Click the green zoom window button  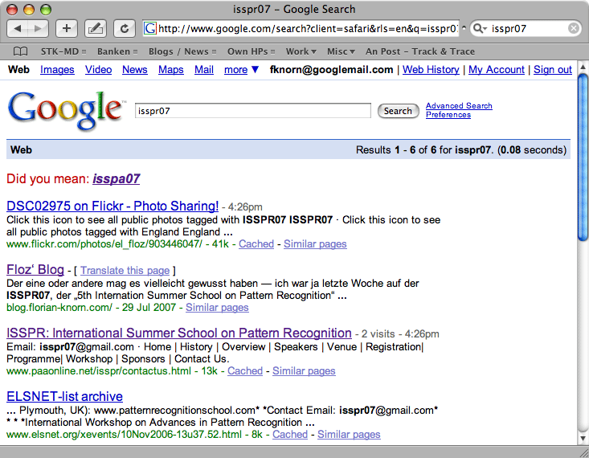[x=46, y=10]
